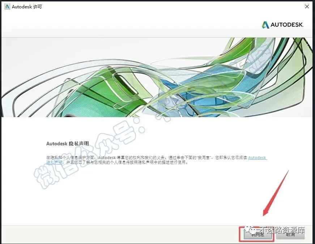Click the Autodesk 许可 window title text
This screenshot has height=244, width=315.
[27, 7]
